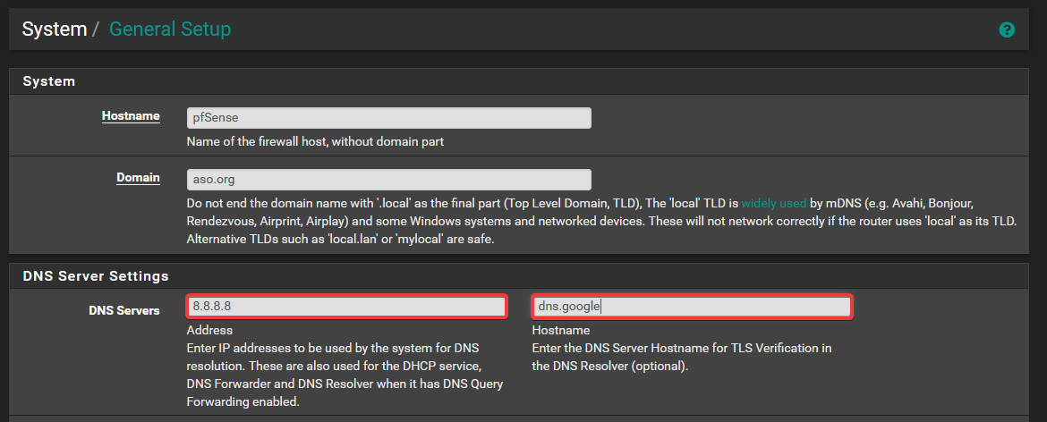Click the TLS Verification hostname help text
The height and width of the screenshot is (422, 1047).
pos(680,356)
